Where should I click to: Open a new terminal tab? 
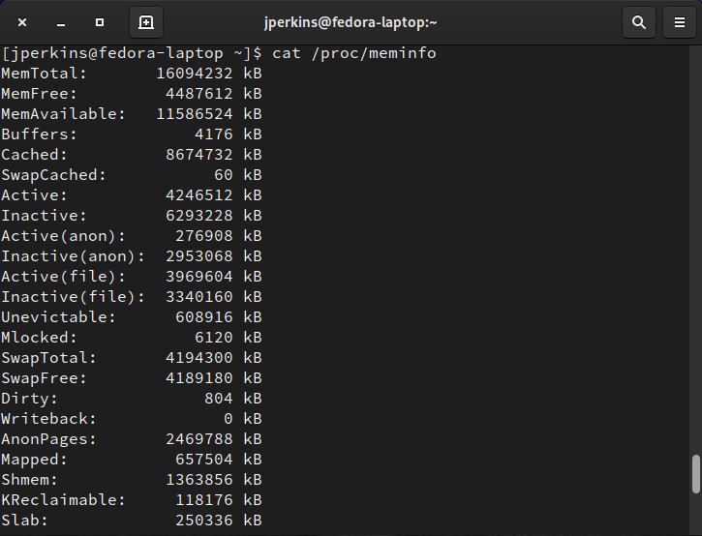(x=145, y=21)
